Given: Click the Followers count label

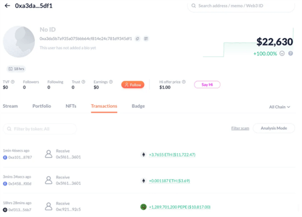Looking at the screenshot, I should click(31, 82).
